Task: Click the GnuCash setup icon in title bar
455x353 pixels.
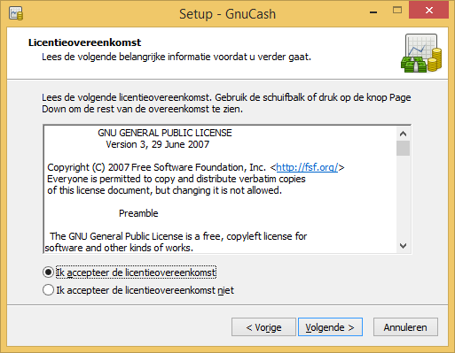Action: tap(16, 13)
